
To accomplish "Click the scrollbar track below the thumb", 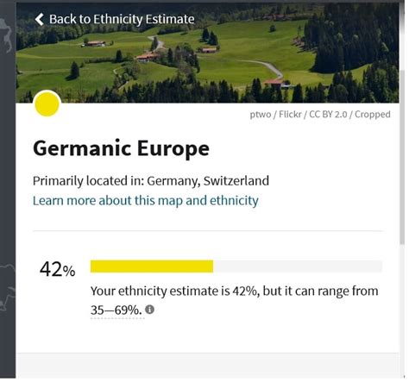I will pyautogui.click(x=402, y=309).
